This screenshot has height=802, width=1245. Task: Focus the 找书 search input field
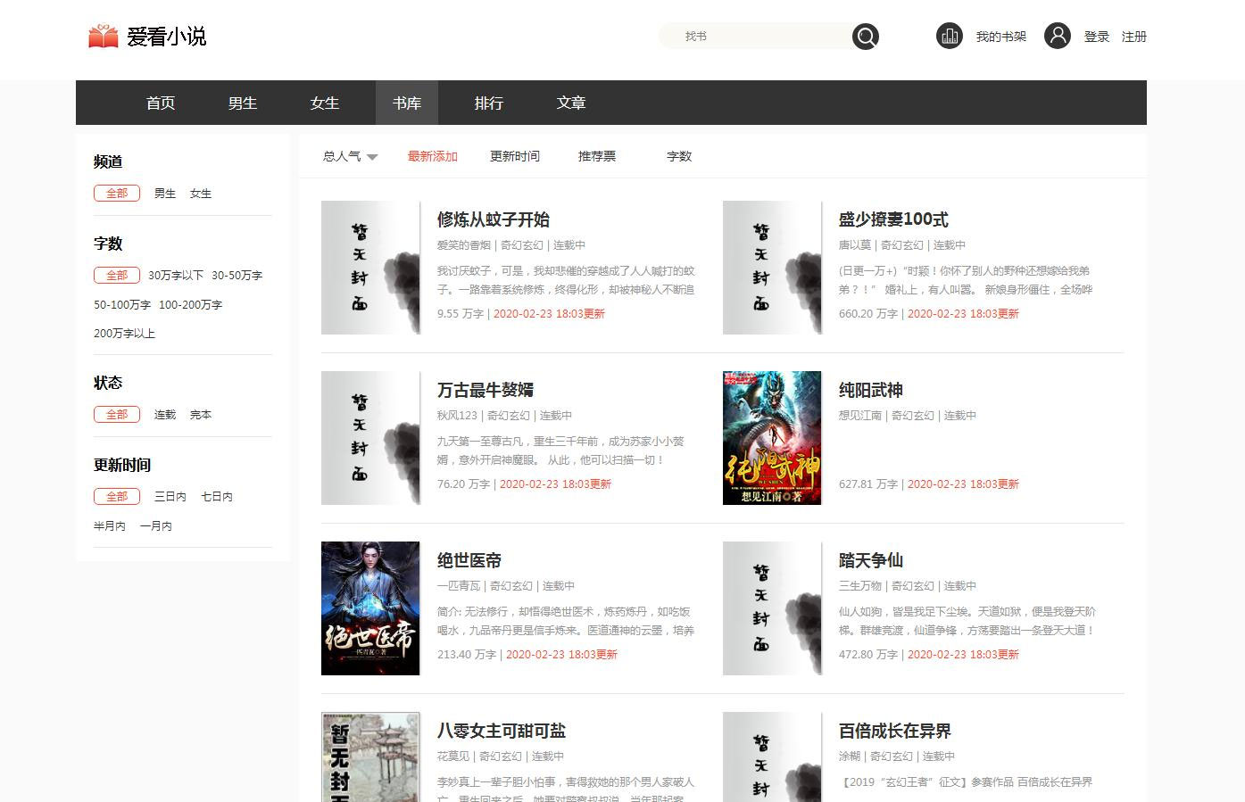759,37
